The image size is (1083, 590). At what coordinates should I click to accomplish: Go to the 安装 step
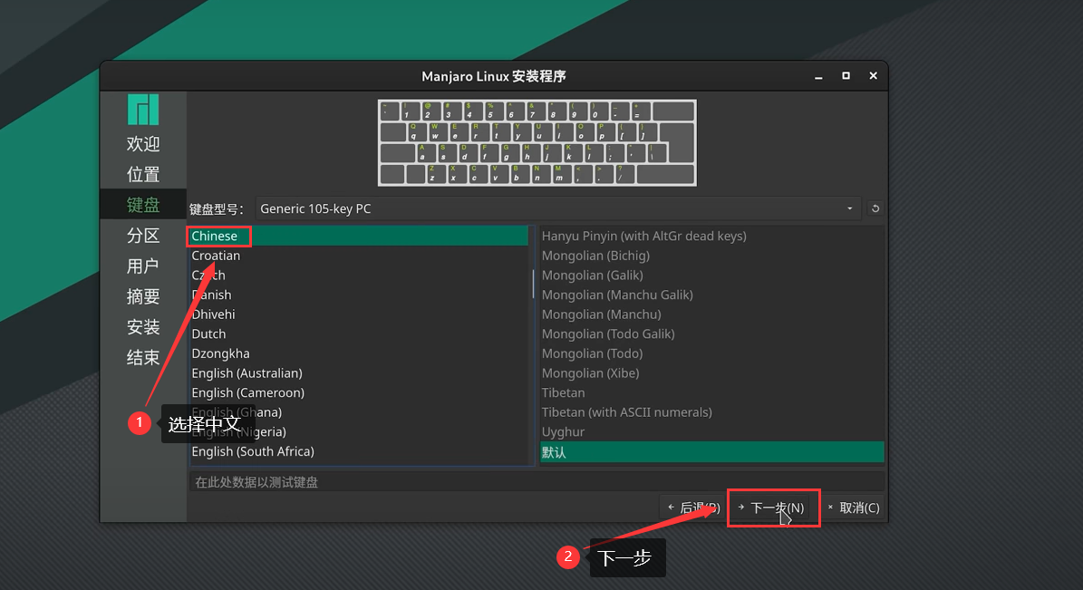click(143, 327)
